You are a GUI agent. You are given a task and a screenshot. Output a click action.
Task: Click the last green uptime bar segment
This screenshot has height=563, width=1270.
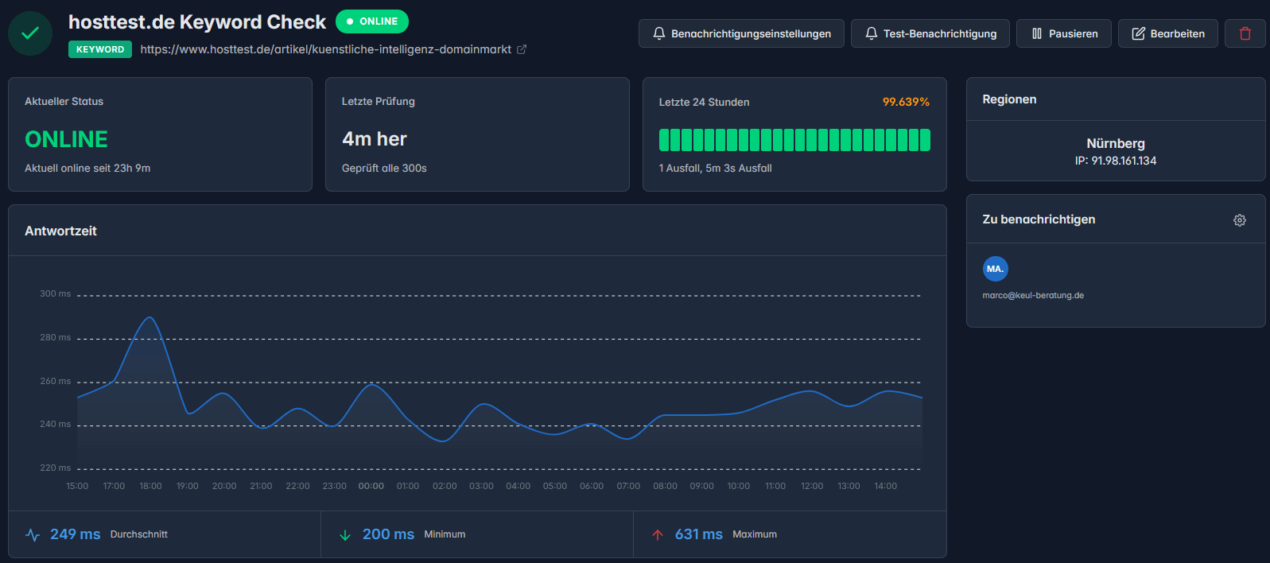pos(925,140)
